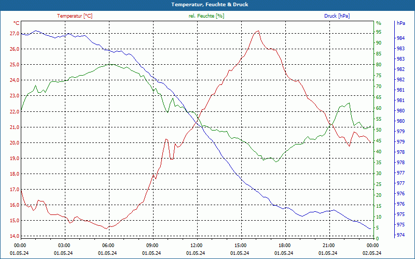Click the '25' humidity axis value
Image resolution: width=415 pixels, height=259 pixels.
pos(379,184)
